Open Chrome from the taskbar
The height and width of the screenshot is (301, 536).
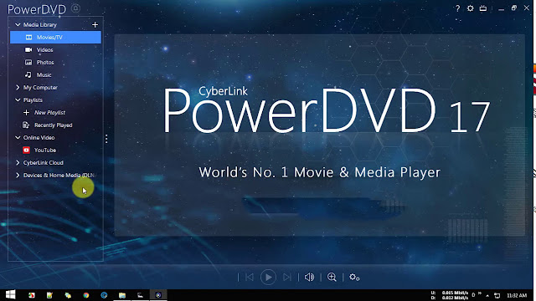coord(85,295)
